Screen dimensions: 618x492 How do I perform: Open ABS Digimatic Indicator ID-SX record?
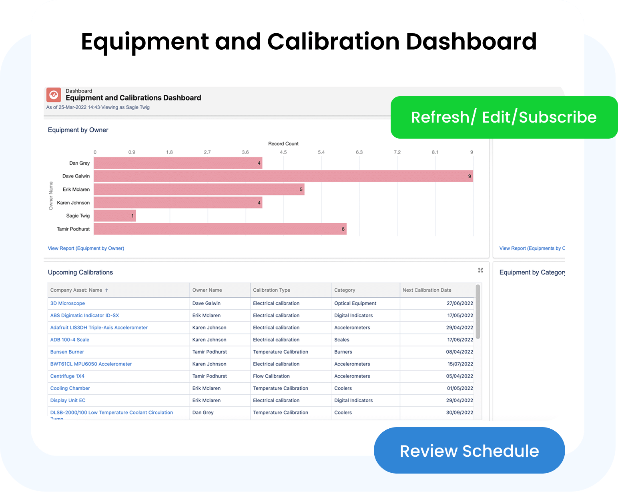pyautogui.click(x=84, y=315)
